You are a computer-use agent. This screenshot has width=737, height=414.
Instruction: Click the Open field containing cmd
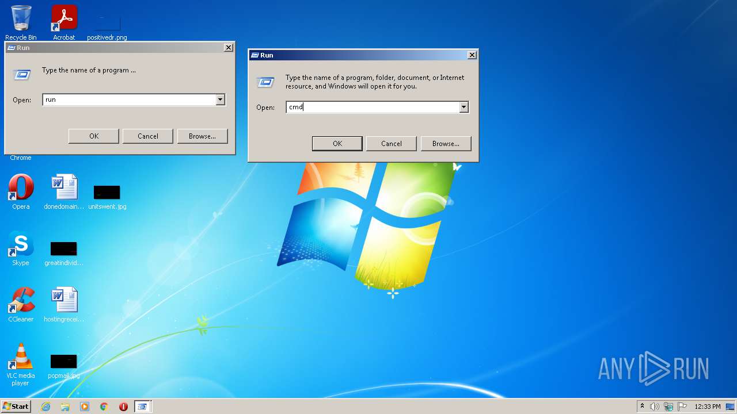click(373, 108)
